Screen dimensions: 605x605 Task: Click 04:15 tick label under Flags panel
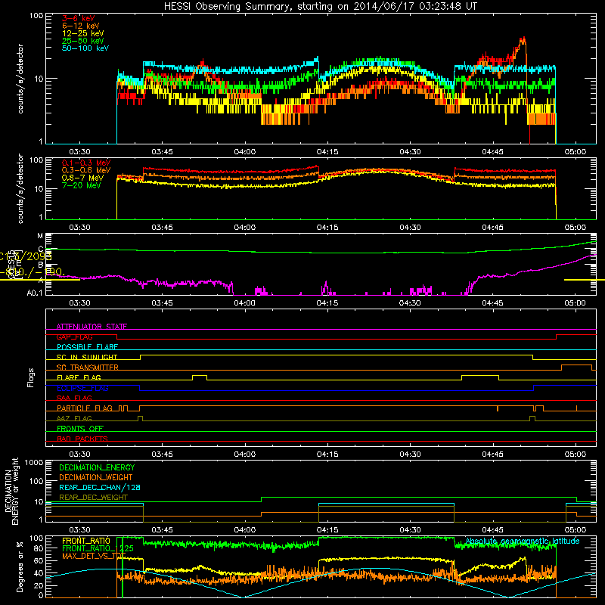[x=327, y=455]
